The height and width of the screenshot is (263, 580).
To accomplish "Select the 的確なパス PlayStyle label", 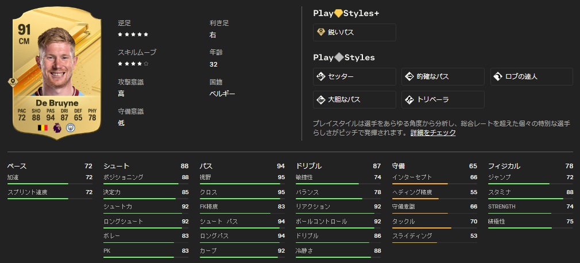I will (x=432, y=77).
